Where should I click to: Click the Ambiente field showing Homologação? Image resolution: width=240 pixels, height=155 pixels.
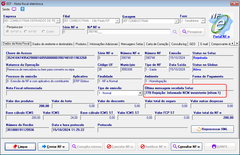(167, 81)
